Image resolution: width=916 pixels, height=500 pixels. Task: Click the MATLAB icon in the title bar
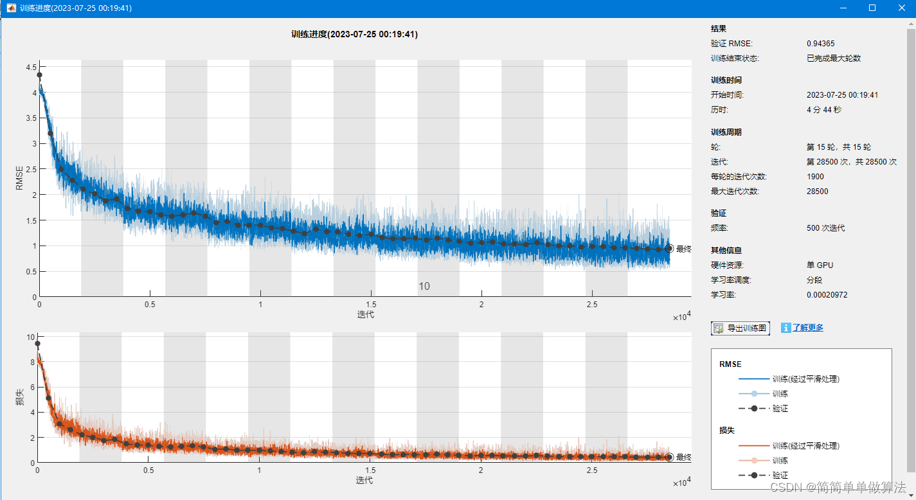[x=11, y=8]
